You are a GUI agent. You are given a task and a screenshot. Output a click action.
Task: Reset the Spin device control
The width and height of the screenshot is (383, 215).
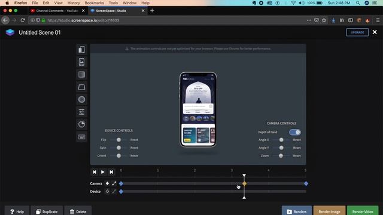134,148
